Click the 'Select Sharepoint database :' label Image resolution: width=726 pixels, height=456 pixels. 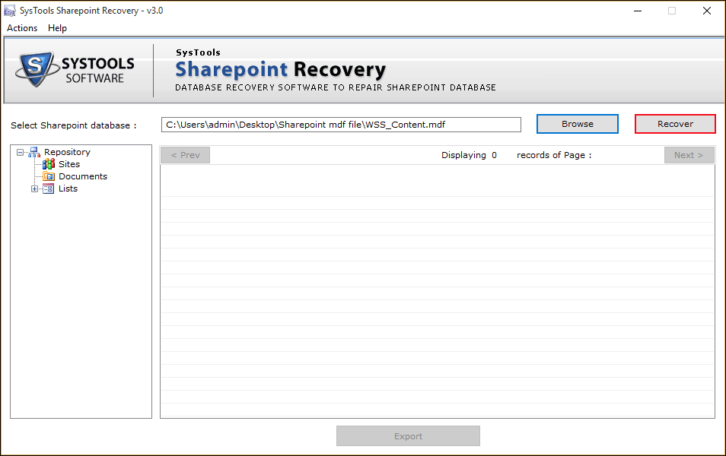tap(74, 125)
